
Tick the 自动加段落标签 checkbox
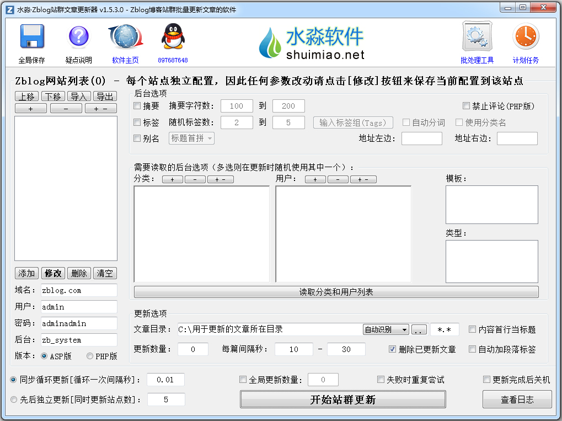(473, 349)
